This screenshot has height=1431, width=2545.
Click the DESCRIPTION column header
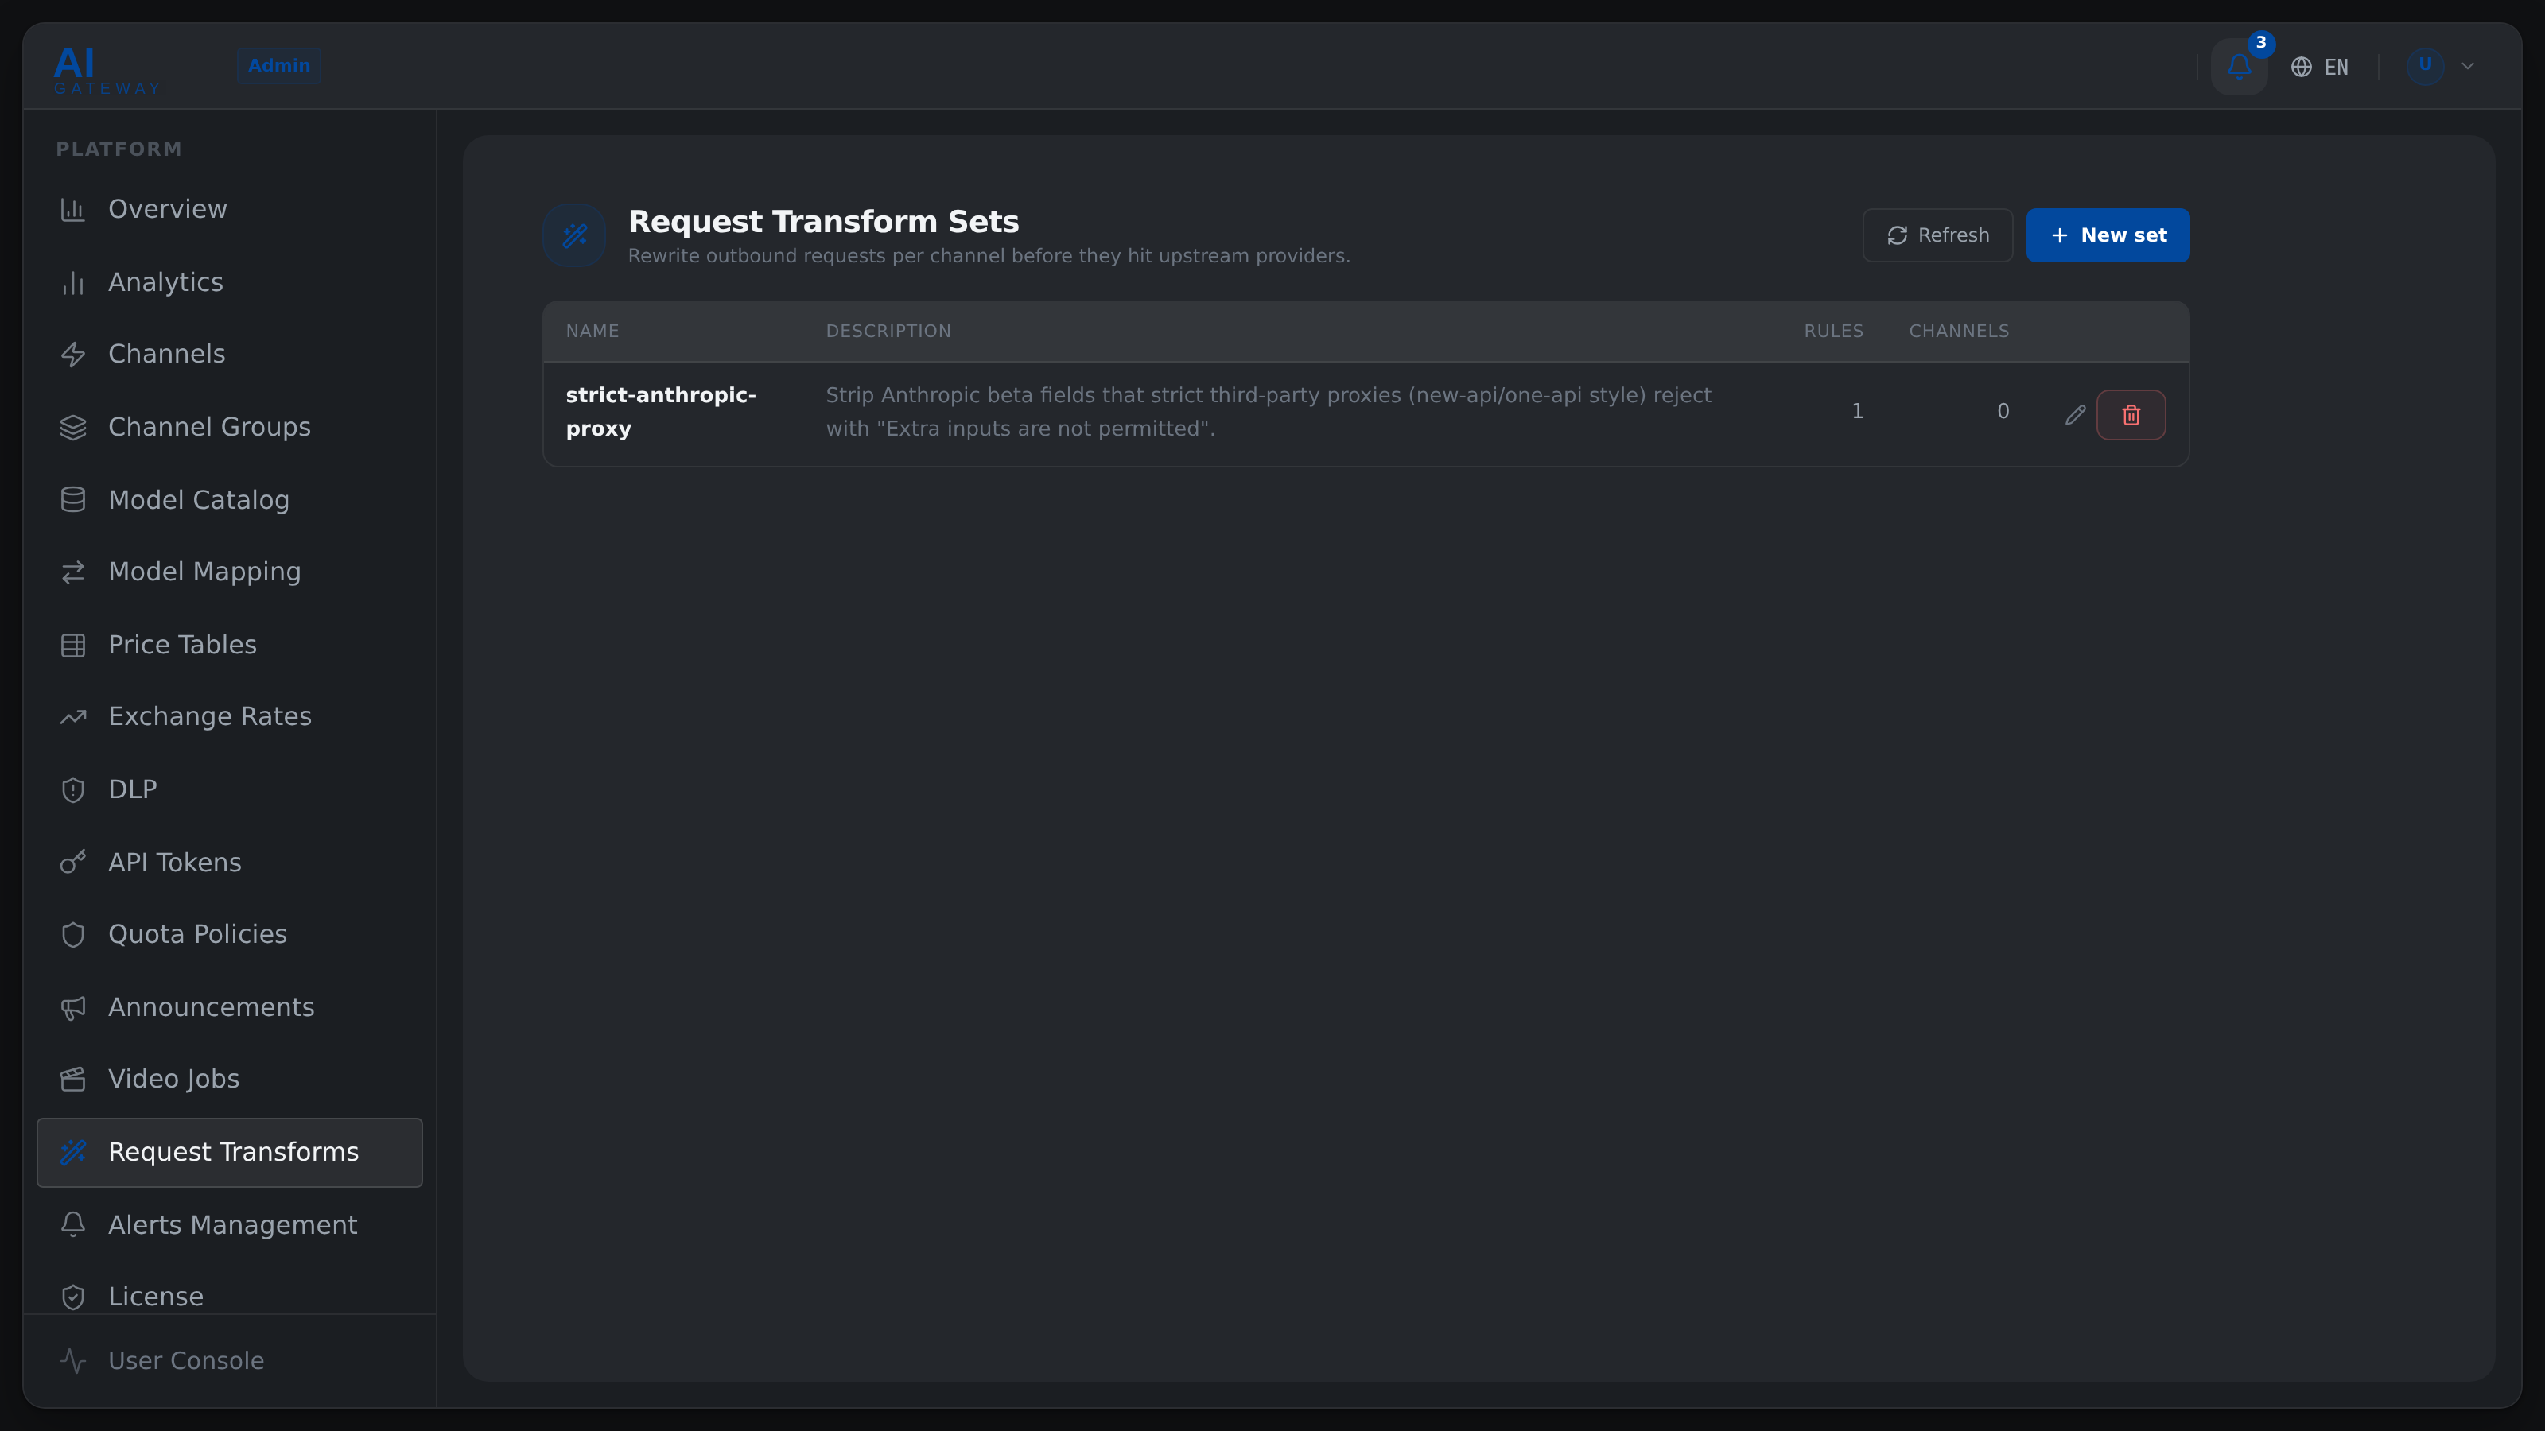(888, 331)
